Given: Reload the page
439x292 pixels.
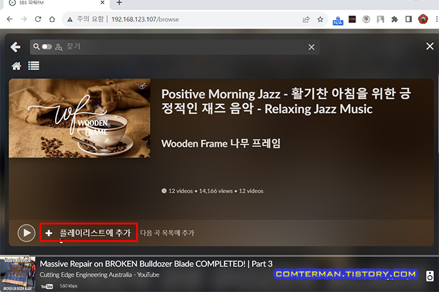Looking at the screenshot, I should pos(38,19).
